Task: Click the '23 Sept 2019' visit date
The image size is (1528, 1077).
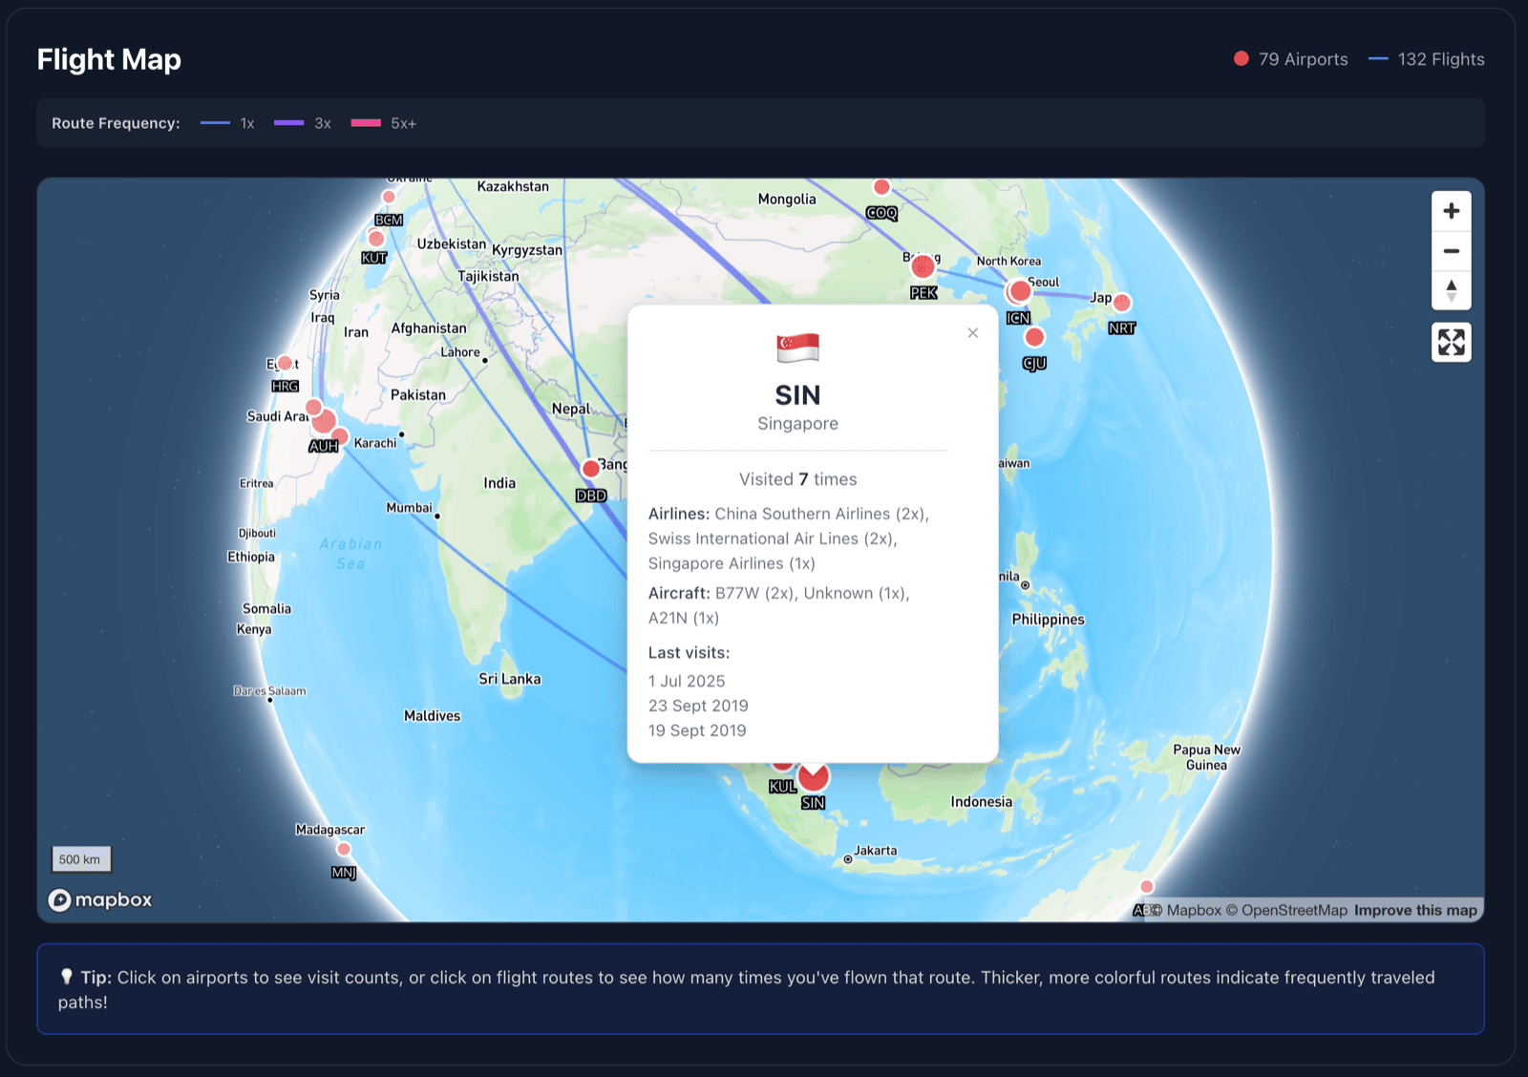Action: click(698, 706)
